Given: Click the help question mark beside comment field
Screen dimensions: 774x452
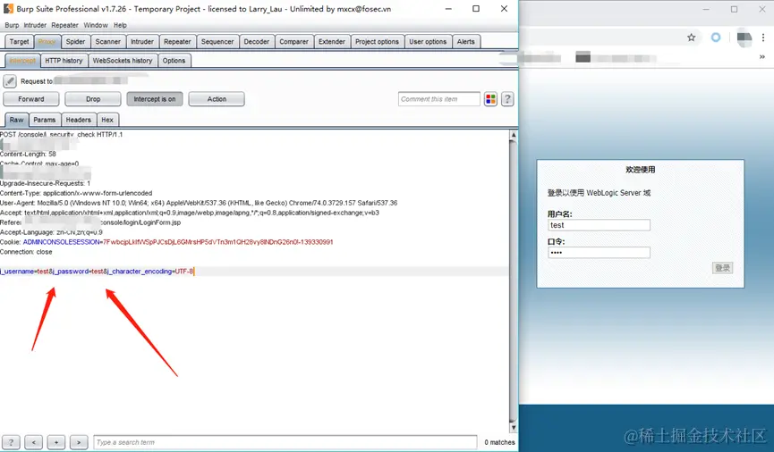Looking at the screenshot, I should 507,99.
